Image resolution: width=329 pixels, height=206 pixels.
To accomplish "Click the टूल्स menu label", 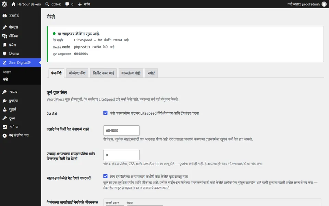I will 12,118.
